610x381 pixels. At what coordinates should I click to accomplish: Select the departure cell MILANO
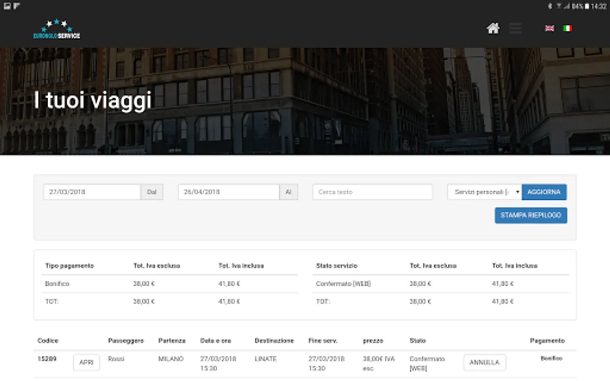click(171, 359)
